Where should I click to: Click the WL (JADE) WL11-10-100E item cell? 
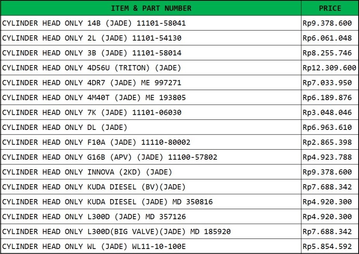click(151, 246)
